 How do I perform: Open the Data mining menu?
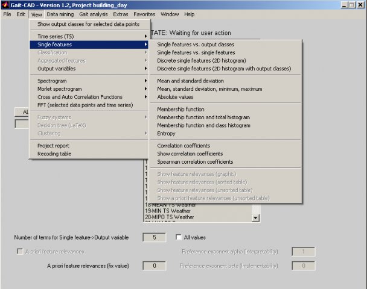(x=60, y=14)
